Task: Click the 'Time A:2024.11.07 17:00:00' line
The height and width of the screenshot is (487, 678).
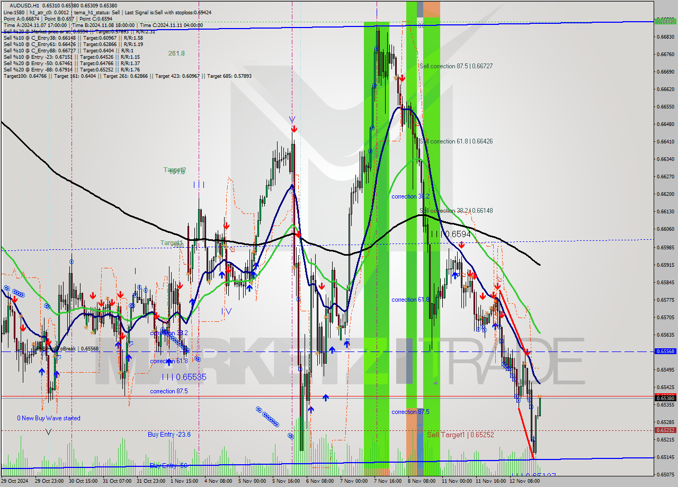Action: (x=35, y=25)
